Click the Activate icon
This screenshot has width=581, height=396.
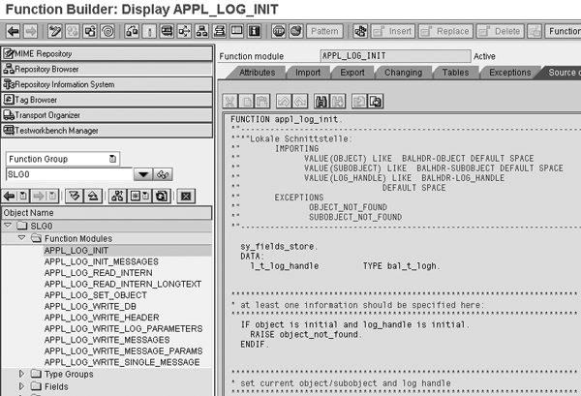point(150,31)
